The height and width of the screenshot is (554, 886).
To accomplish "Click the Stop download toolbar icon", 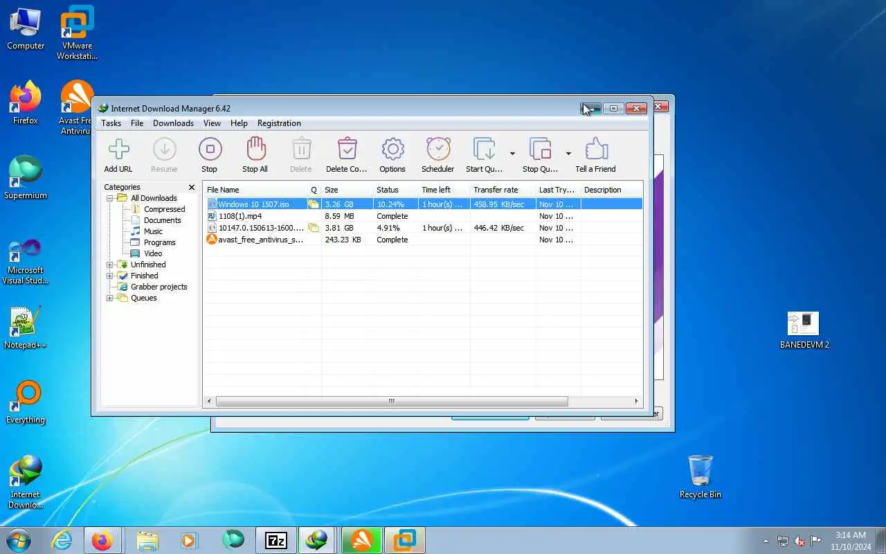I will (x=210, y=154).
